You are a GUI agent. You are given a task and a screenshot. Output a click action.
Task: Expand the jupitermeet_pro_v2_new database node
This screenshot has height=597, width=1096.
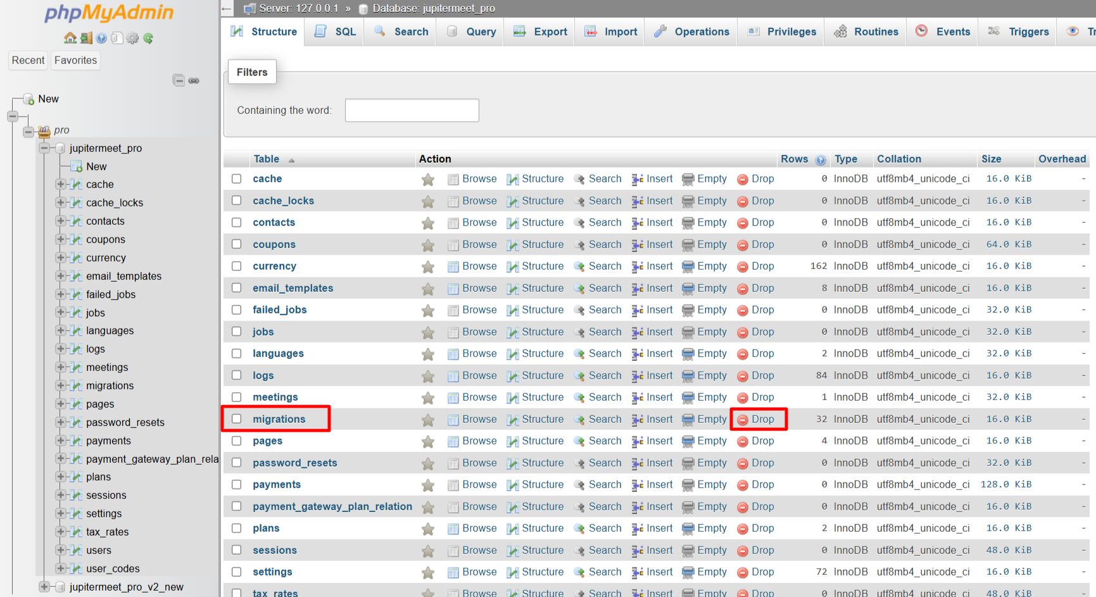pos(44,587)
